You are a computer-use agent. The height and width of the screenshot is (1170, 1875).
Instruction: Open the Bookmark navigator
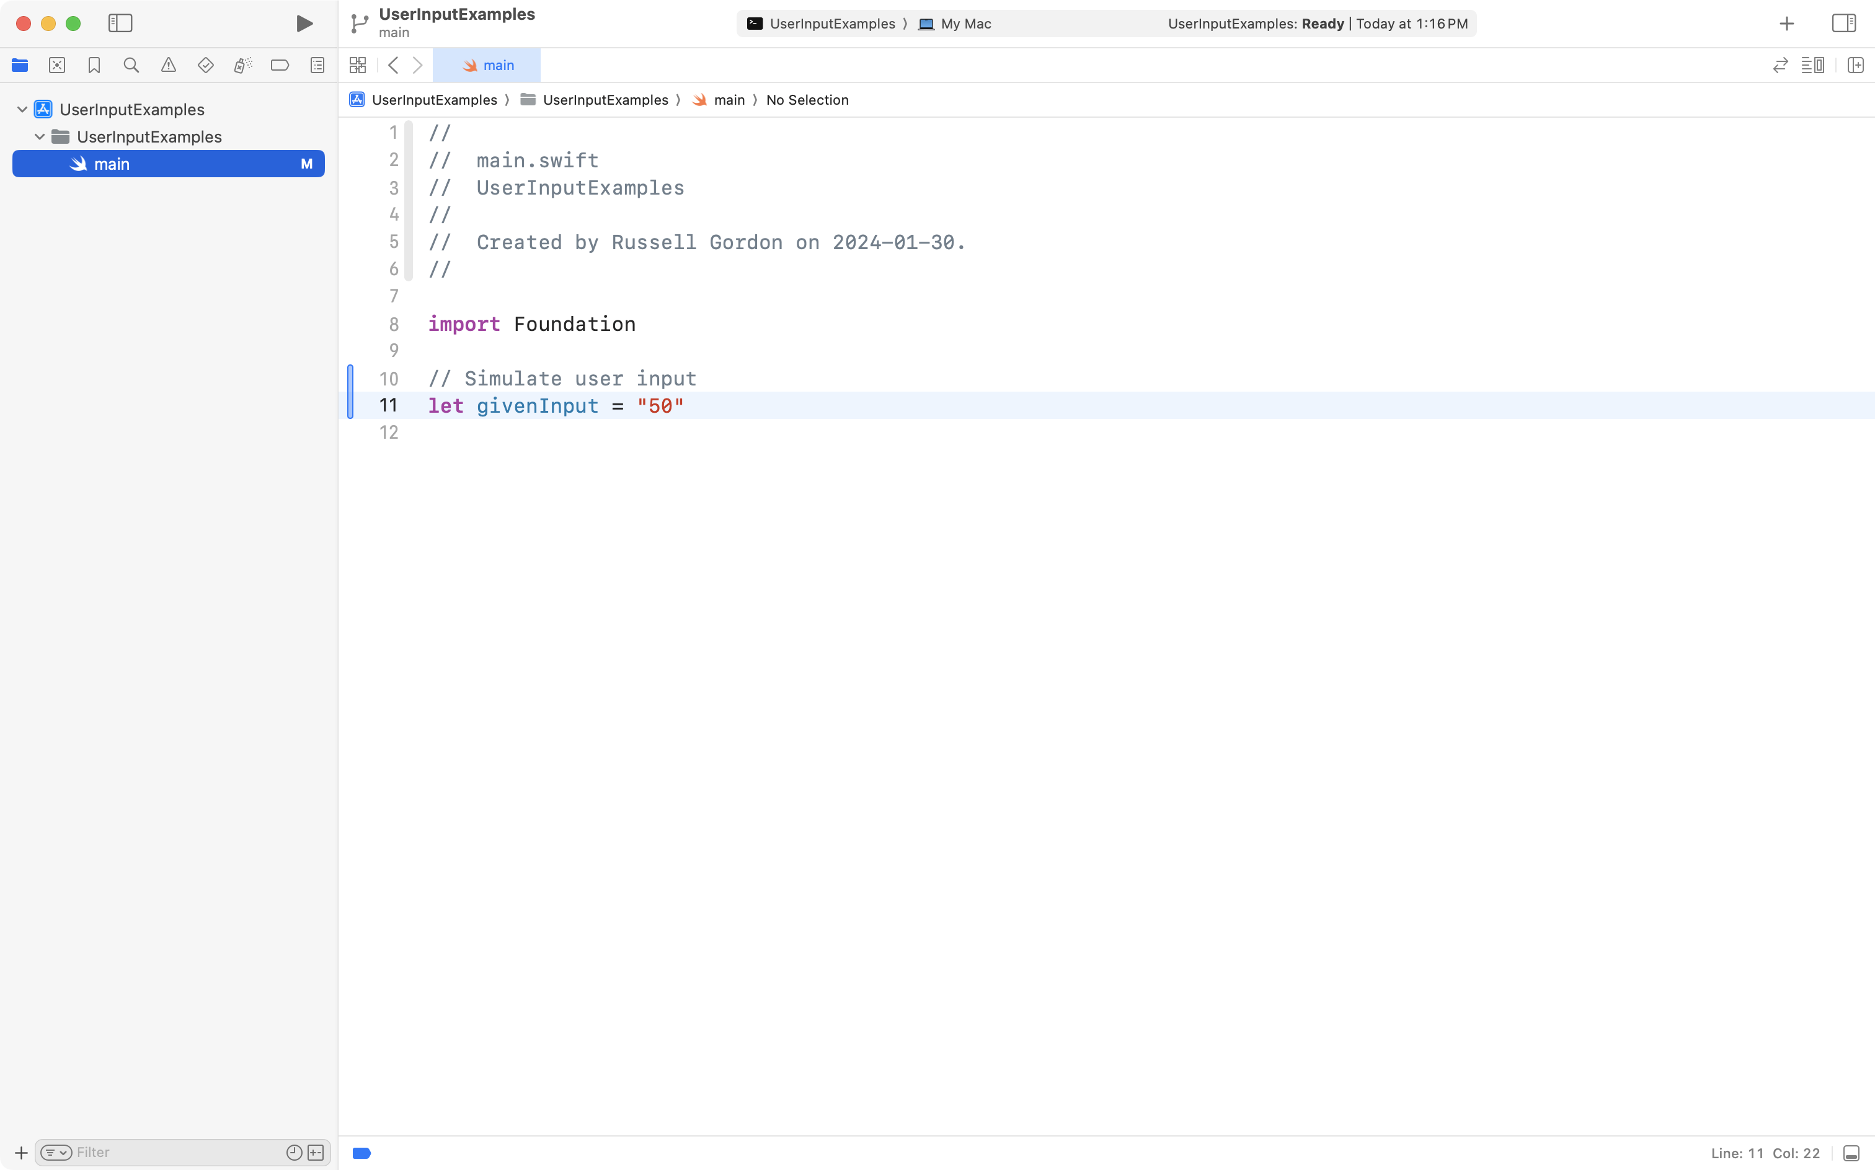[94, 65]
